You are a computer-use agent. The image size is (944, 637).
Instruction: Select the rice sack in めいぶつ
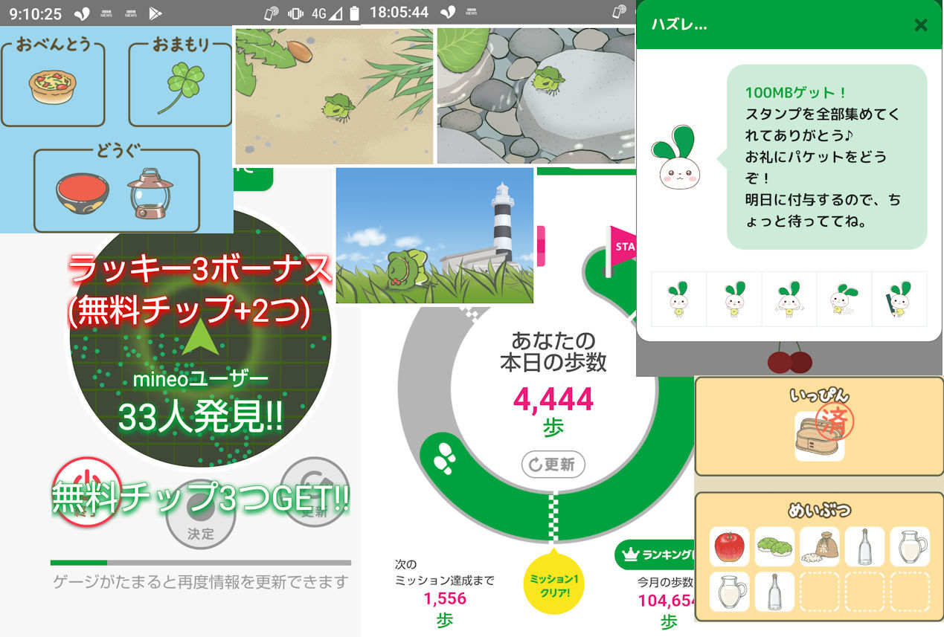pyautogui.click(x=820, y=547)
